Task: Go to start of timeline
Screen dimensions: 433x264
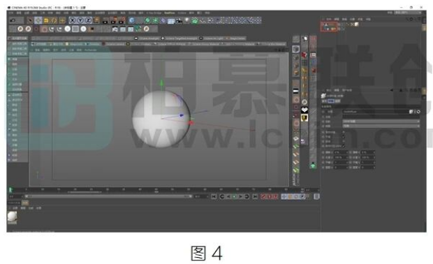Action: click(x=214, y=197)
